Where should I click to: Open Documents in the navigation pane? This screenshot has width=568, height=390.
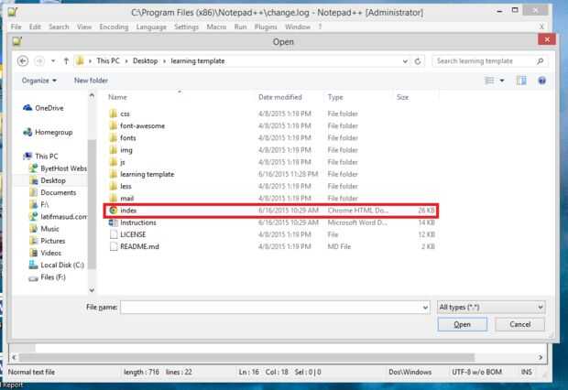(53, 192)
